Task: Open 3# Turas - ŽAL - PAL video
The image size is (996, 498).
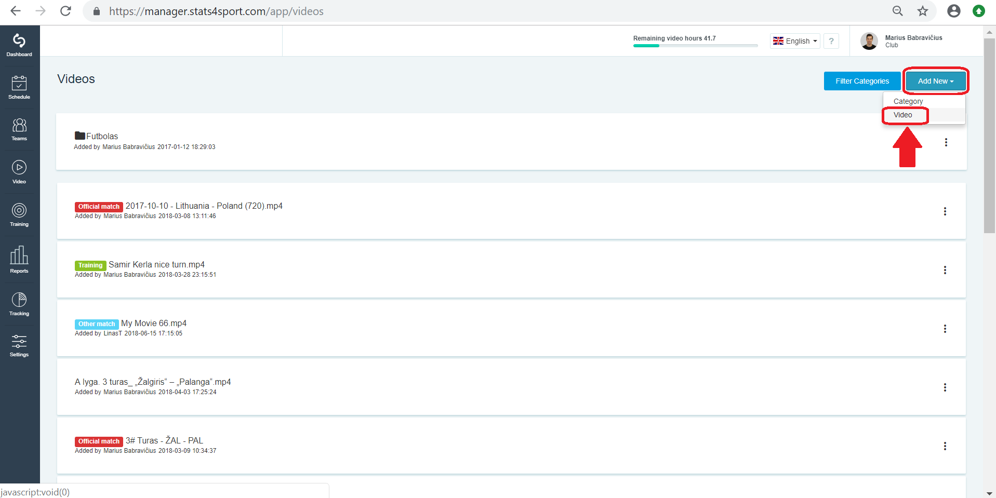Action: click(x=164, y=440)
